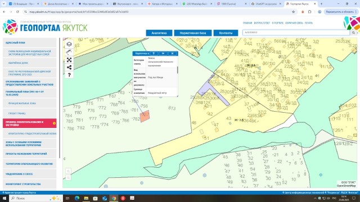Open the Outlook taskbar icon

pyautogui.click(x=105, y=198)
